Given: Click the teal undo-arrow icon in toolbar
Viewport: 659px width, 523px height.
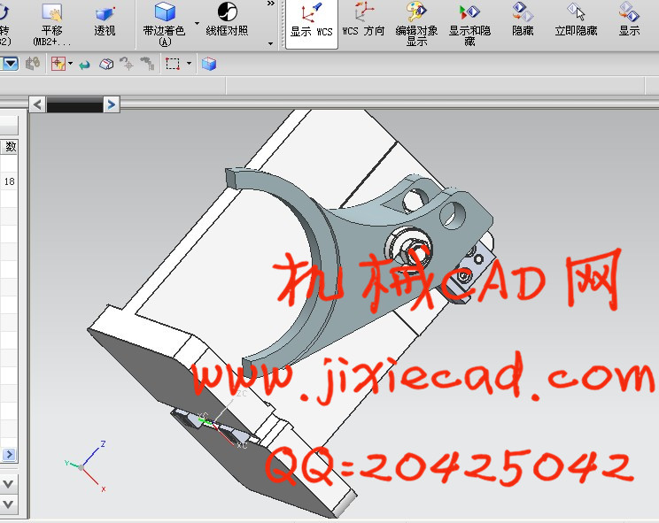Looking at the screenshot, I should tap(85, 65).
